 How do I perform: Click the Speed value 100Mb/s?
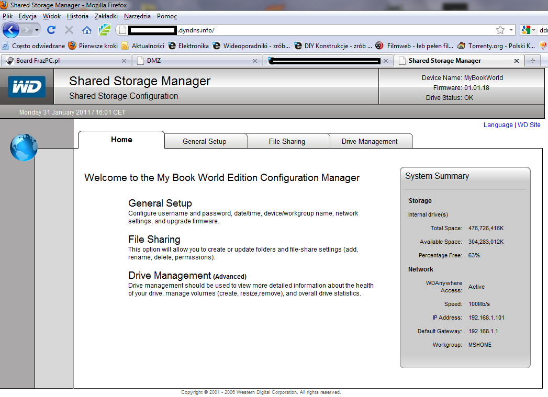pos(479,304)
